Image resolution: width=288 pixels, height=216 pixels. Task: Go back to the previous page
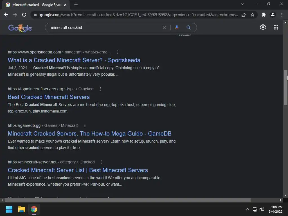click(6, 15)
